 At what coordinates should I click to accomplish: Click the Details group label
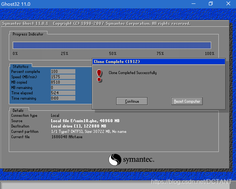point(18,110)
